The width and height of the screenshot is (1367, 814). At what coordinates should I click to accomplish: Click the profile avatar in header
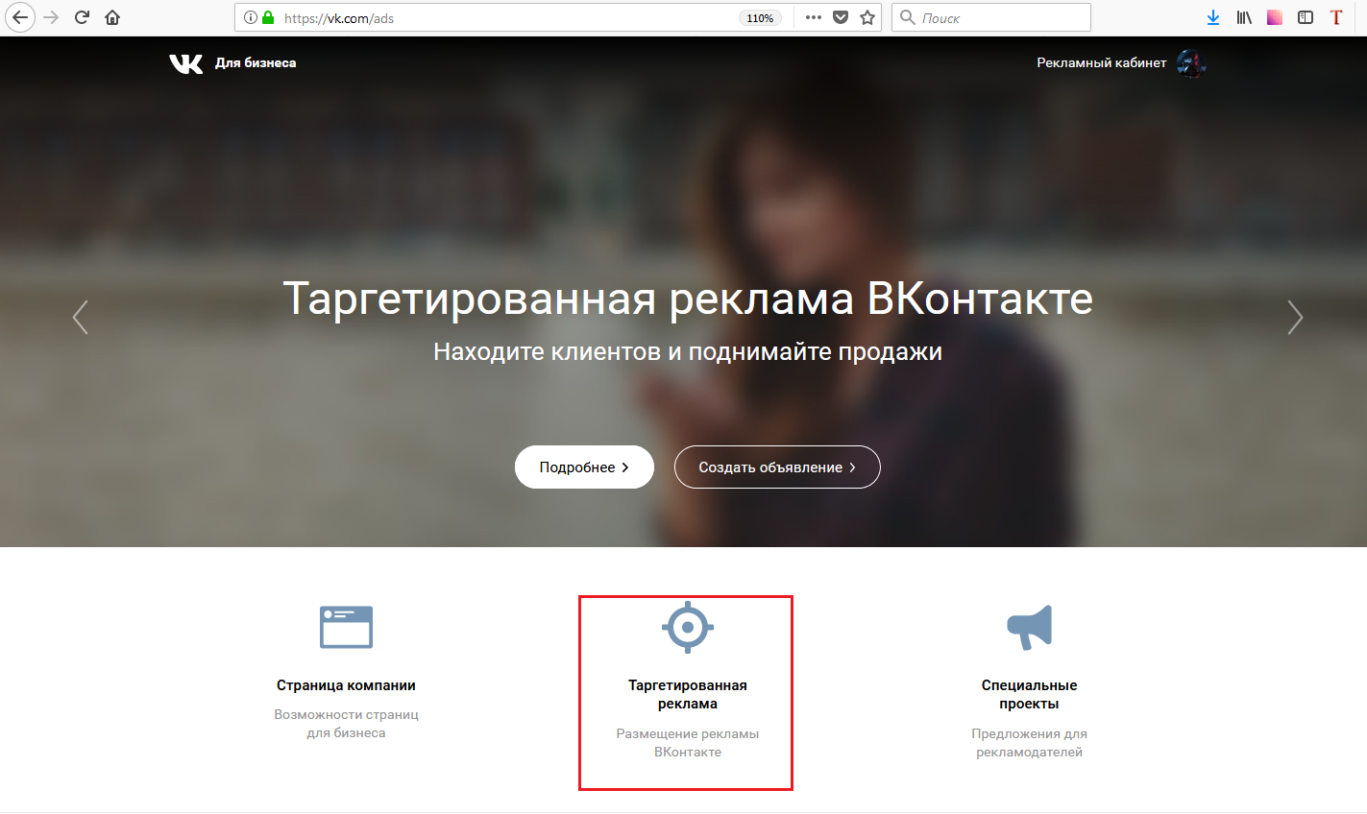click(x=1191, y=63)
